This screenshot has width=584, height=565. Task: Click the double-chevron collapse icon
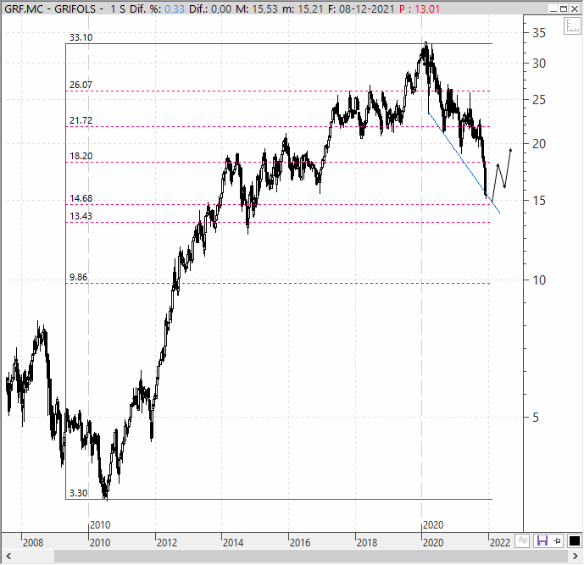pyautogui.click(x=522, y=540)
